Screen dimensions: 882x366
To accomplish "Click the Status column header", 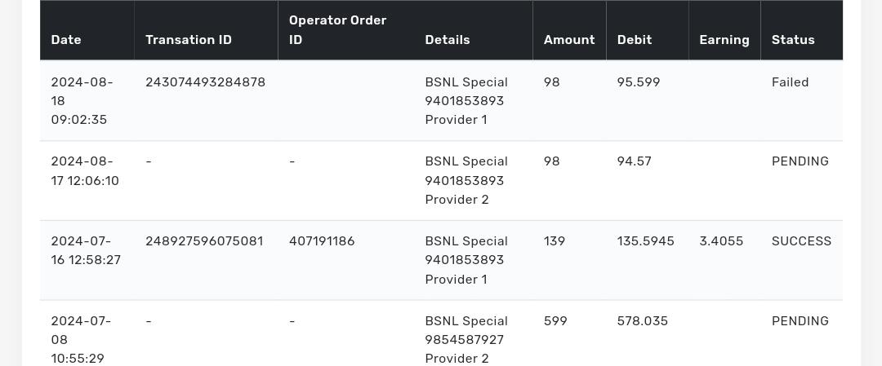I will point(793,40).
